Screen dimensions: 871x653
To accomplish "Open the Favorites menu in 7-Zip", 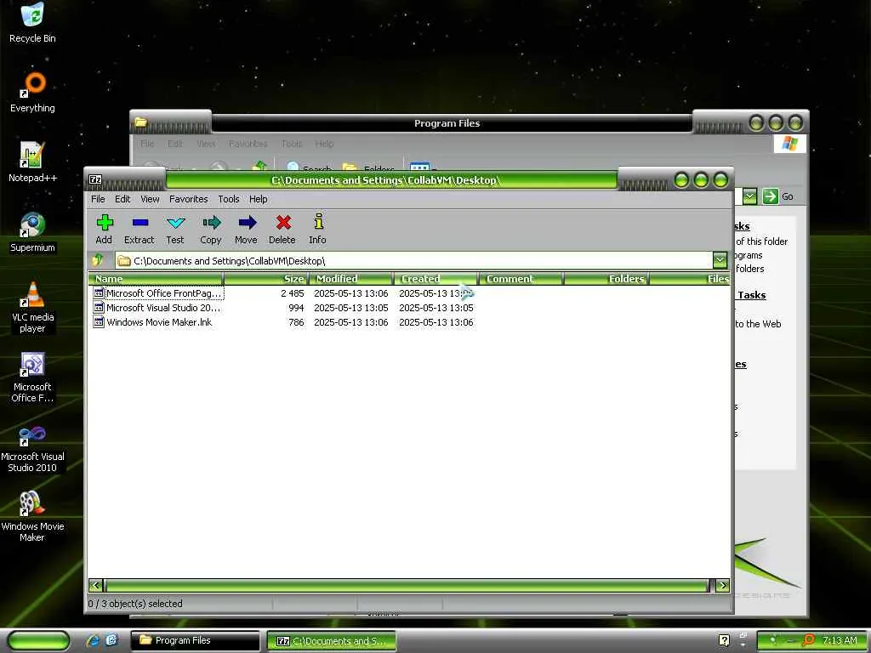I will [188, 199].
